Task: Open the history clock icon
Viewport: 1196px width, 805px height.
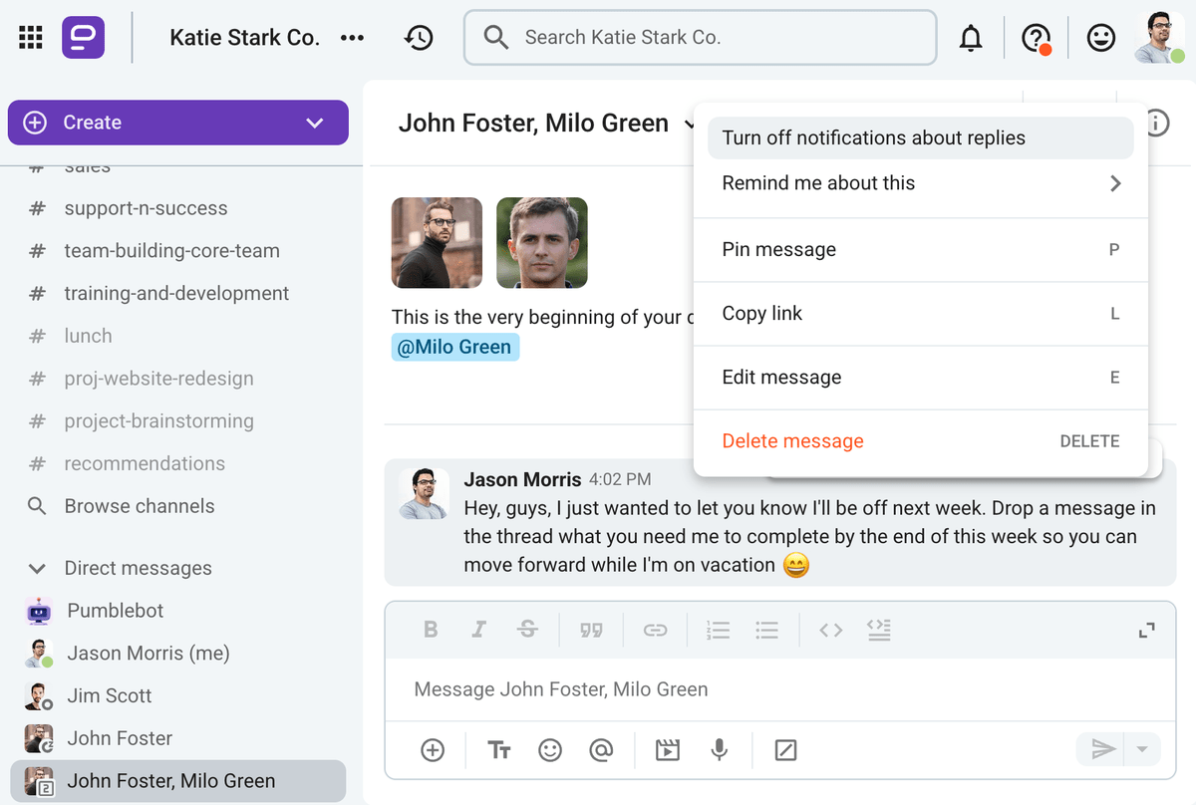Action: 419,38
